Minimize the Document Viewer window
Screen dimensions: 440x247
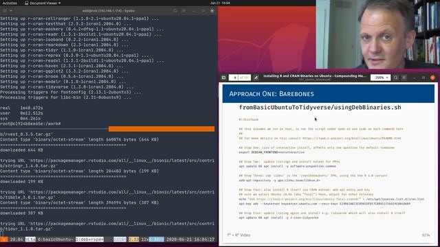click(415, 78)
